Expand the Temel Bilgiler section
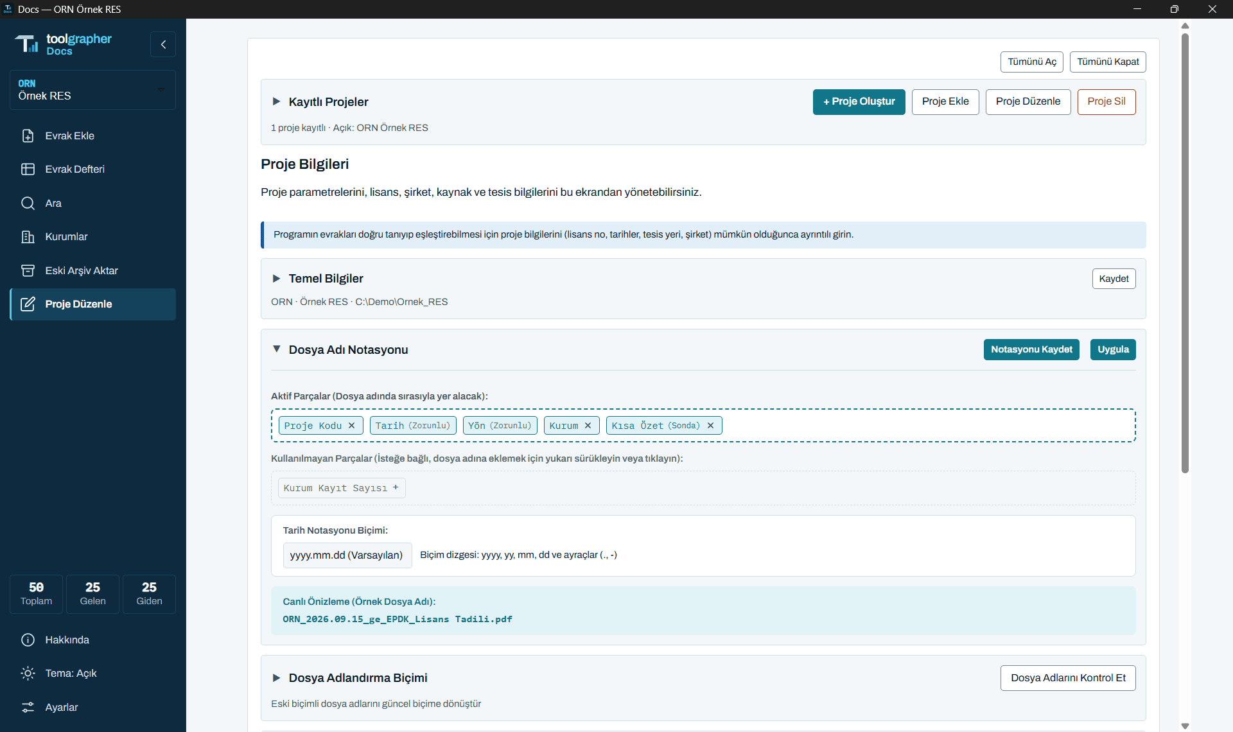Image resolution: width=1233 pixels, height=732 pixels. pos(276,278)
